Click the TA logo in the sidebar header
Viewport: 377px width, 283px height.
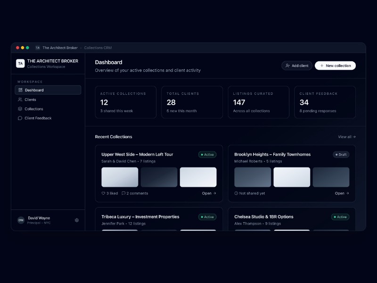20,64
